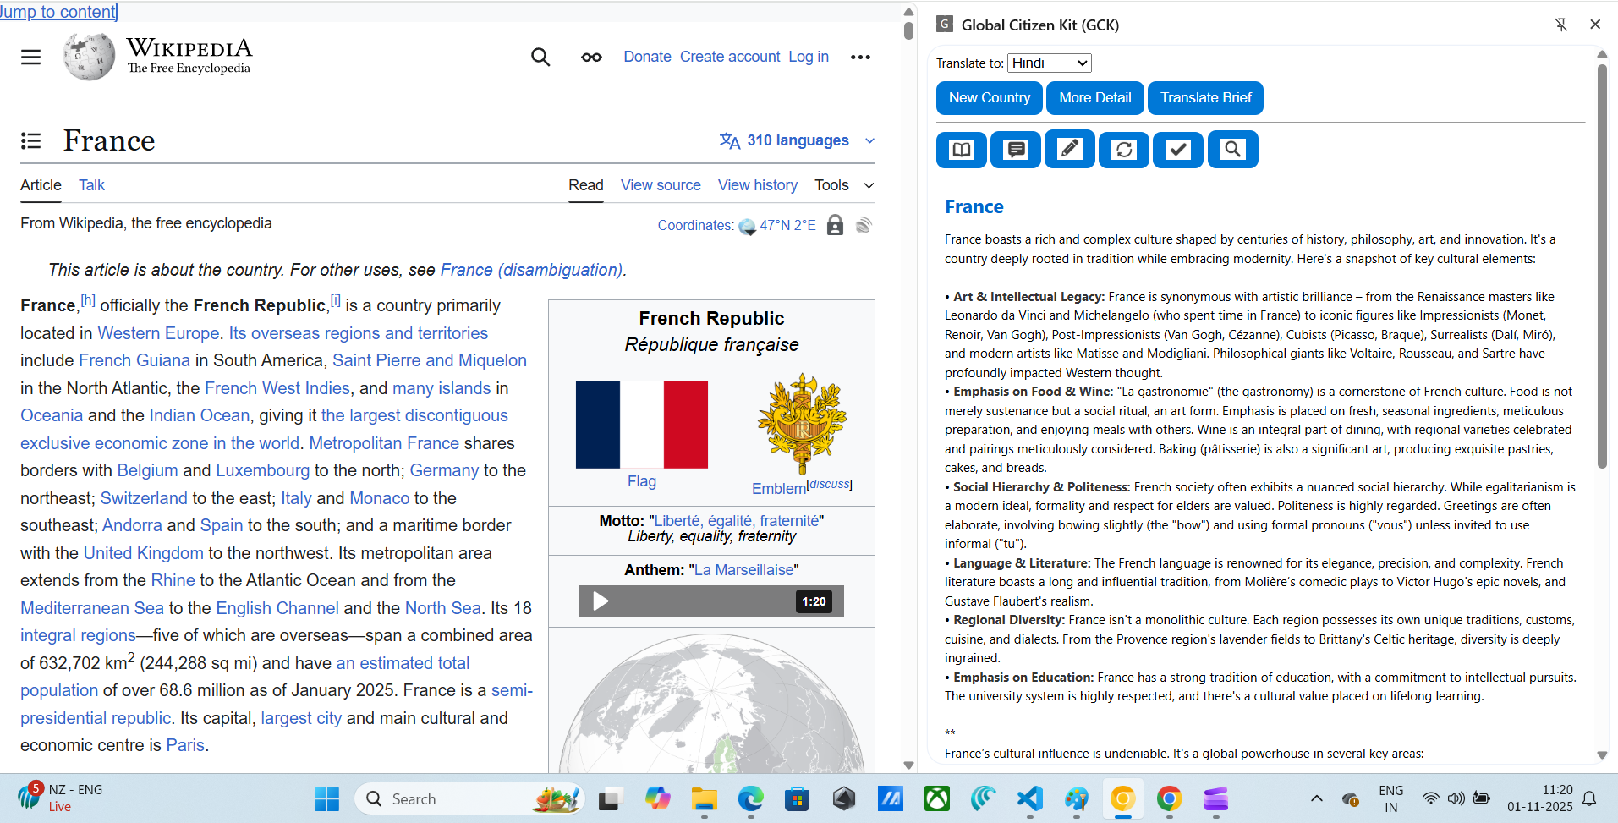The width and height of the screenshot is (1618, 823).
Task: Open the Paint app from the taskbar
Action: point(1076,798)
